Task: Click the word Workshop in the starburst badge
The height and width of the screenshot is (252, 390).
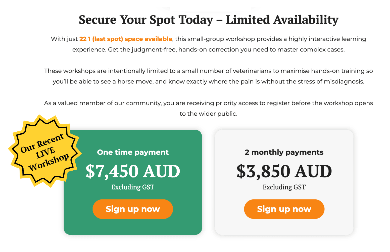Action: 48,162
